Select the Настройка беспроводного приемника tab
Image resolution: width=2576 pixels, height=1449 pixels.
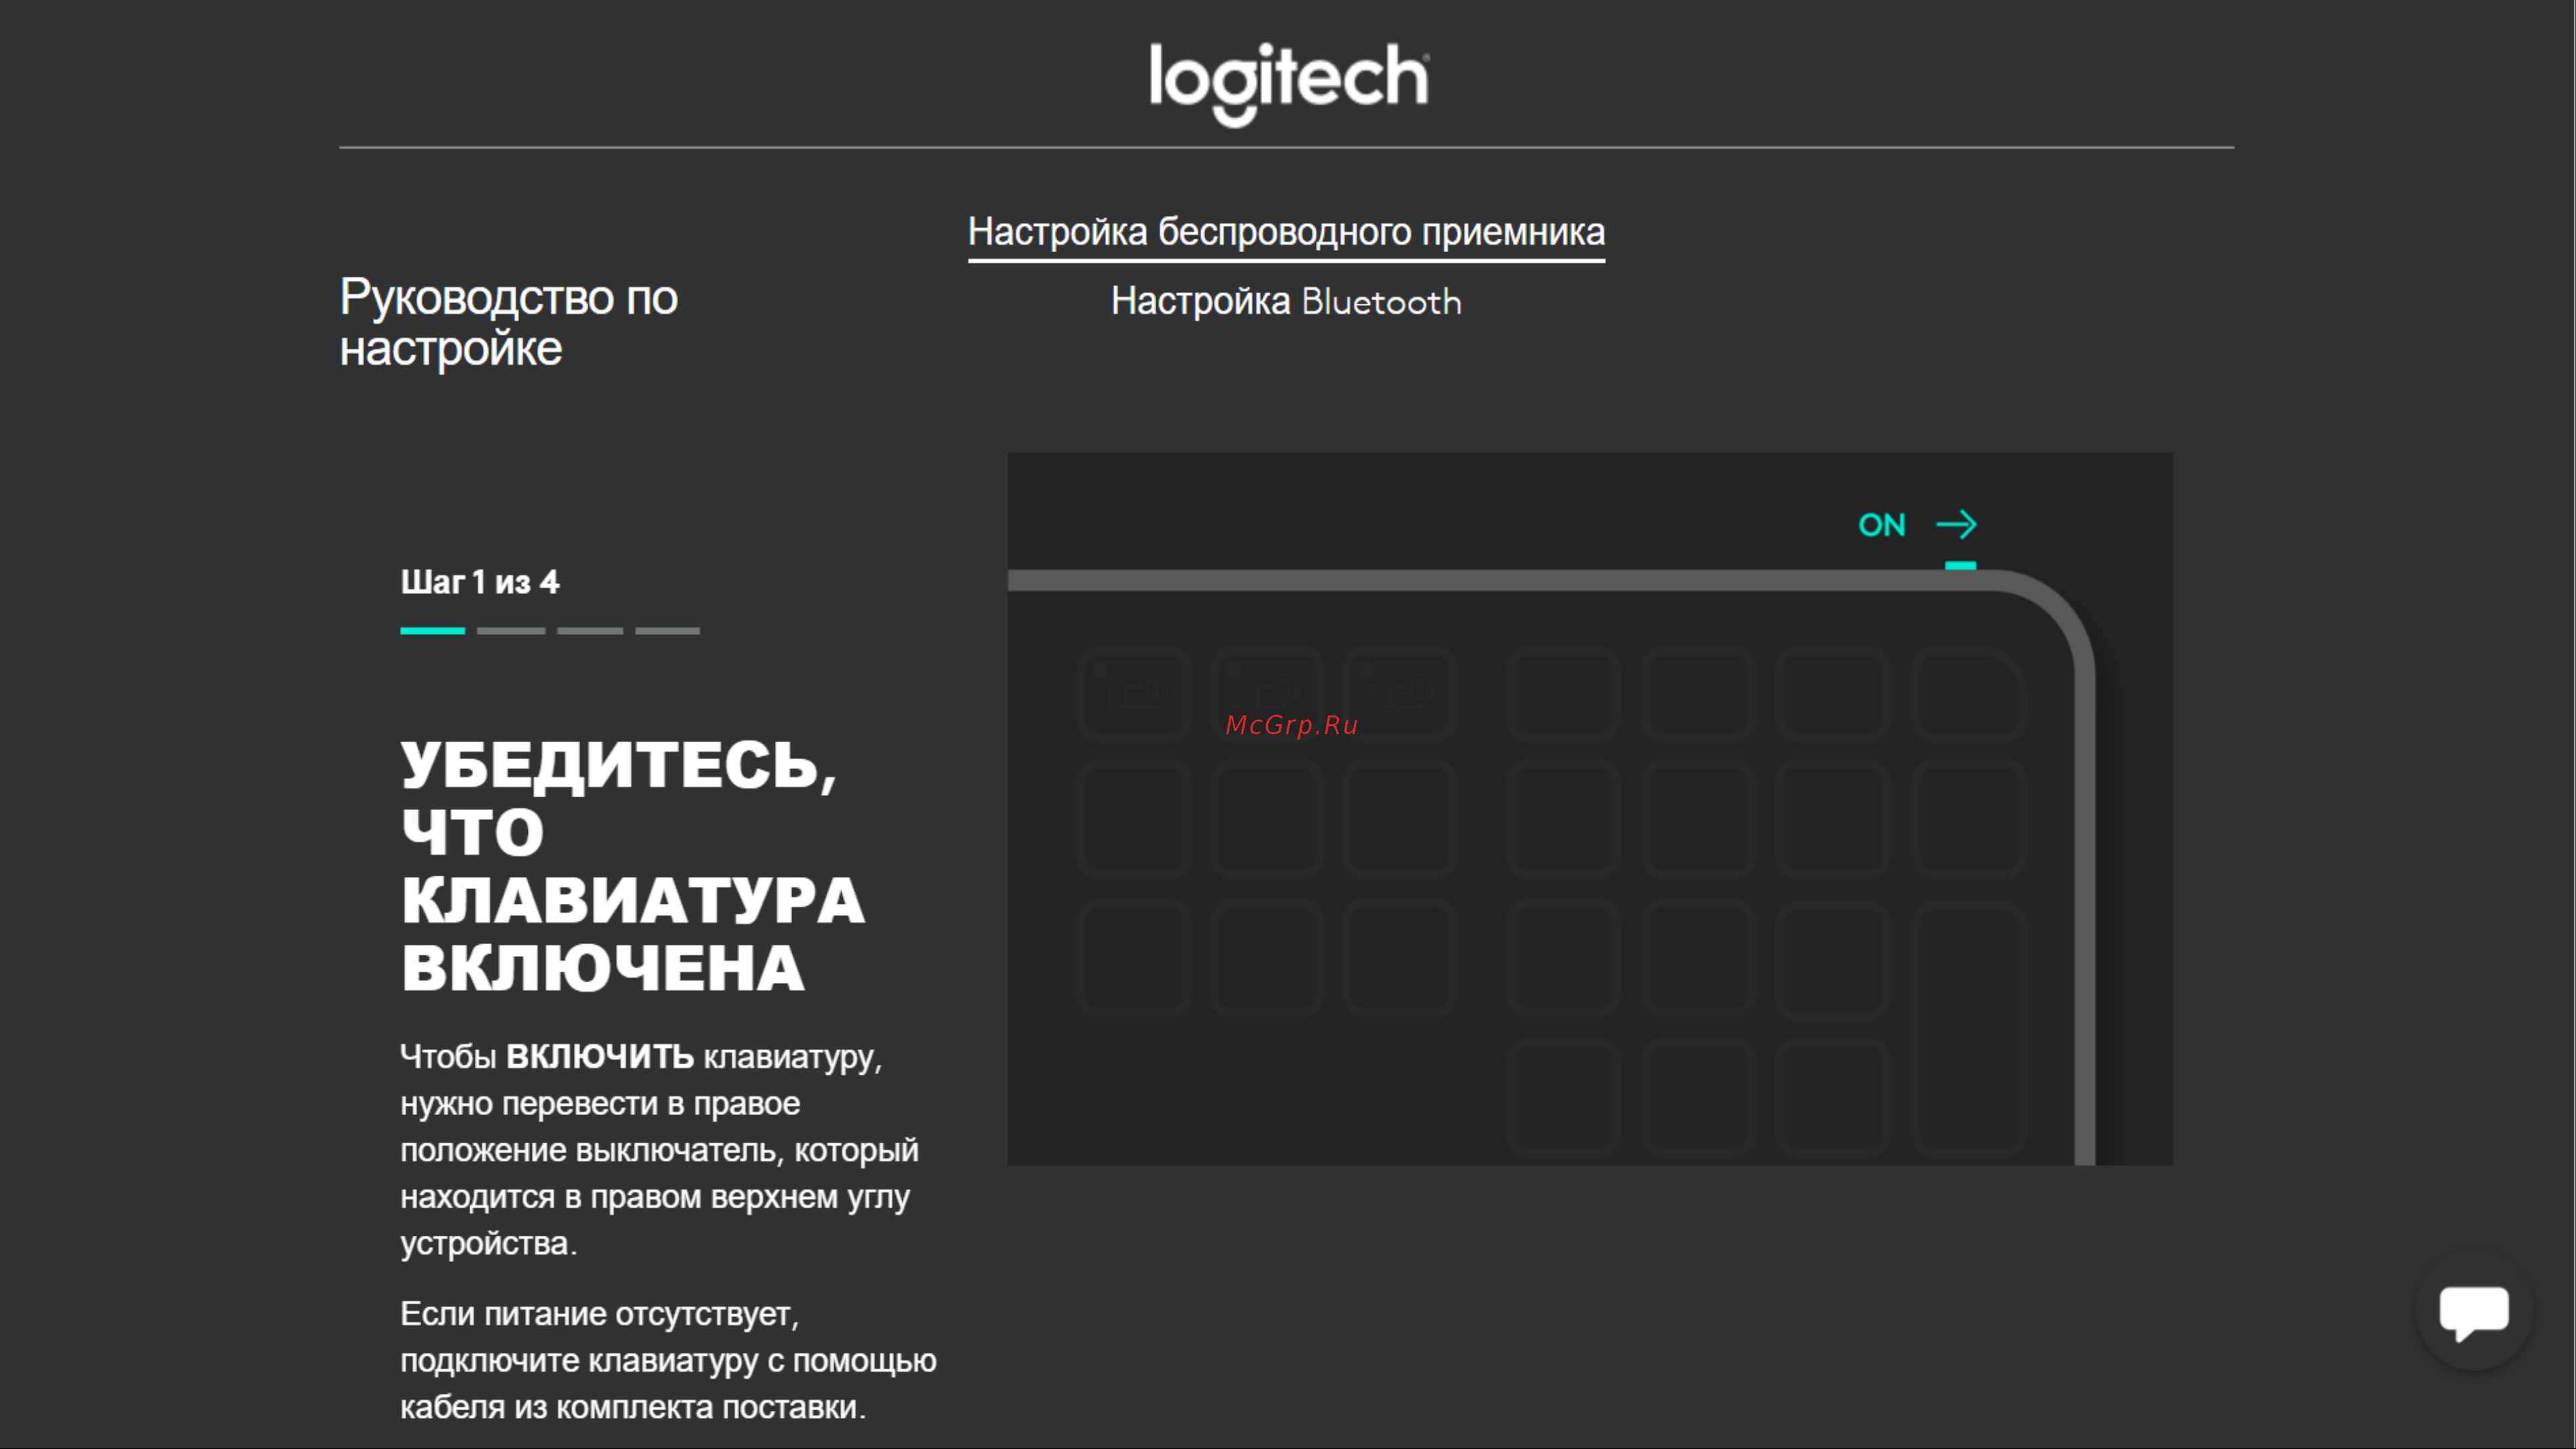(1286, 232)
